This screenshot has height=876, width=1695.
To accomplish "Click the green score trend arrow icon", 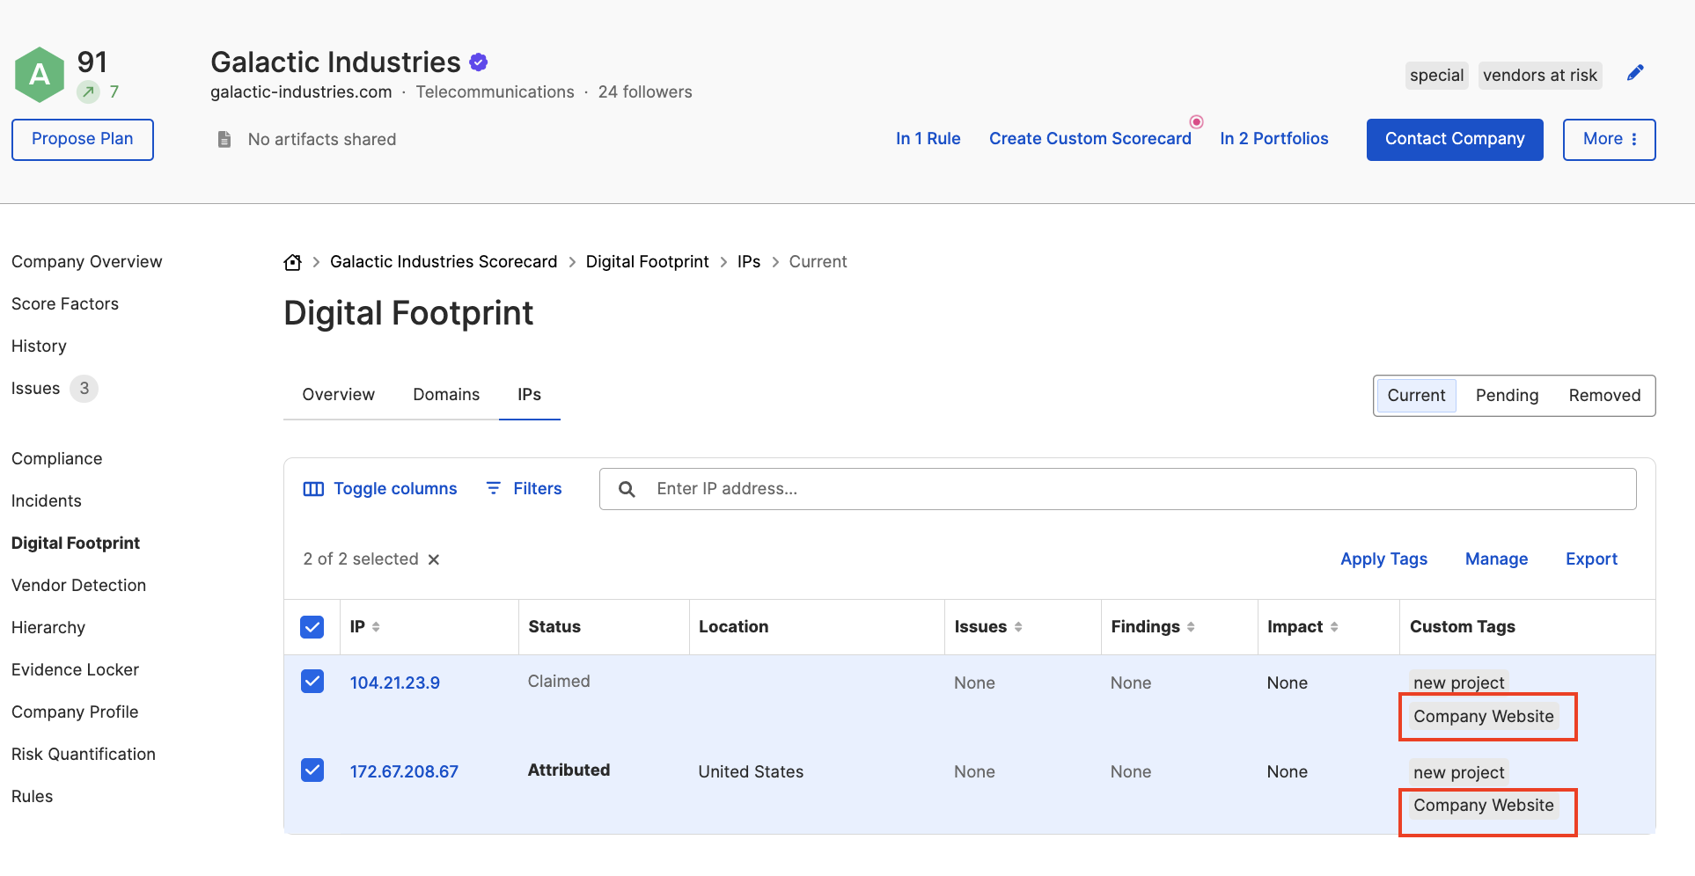I will (x=88, y=91).
